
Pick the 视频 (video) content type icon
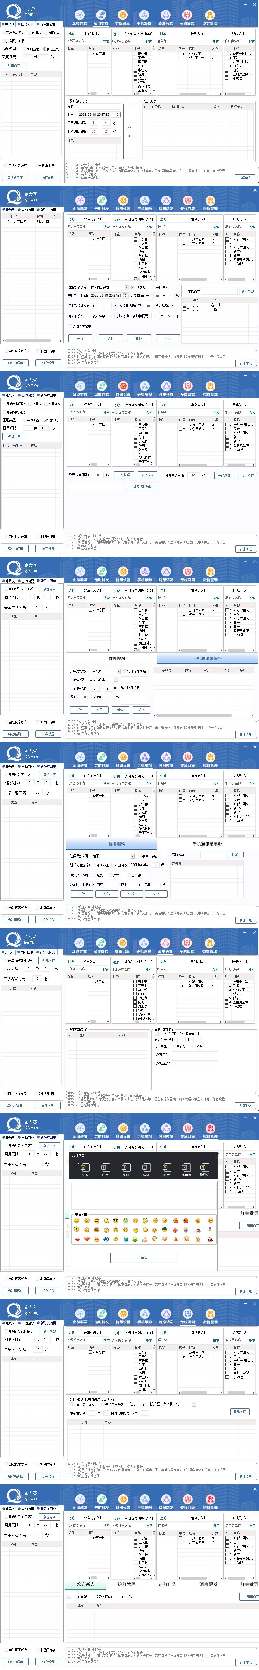125,1168
